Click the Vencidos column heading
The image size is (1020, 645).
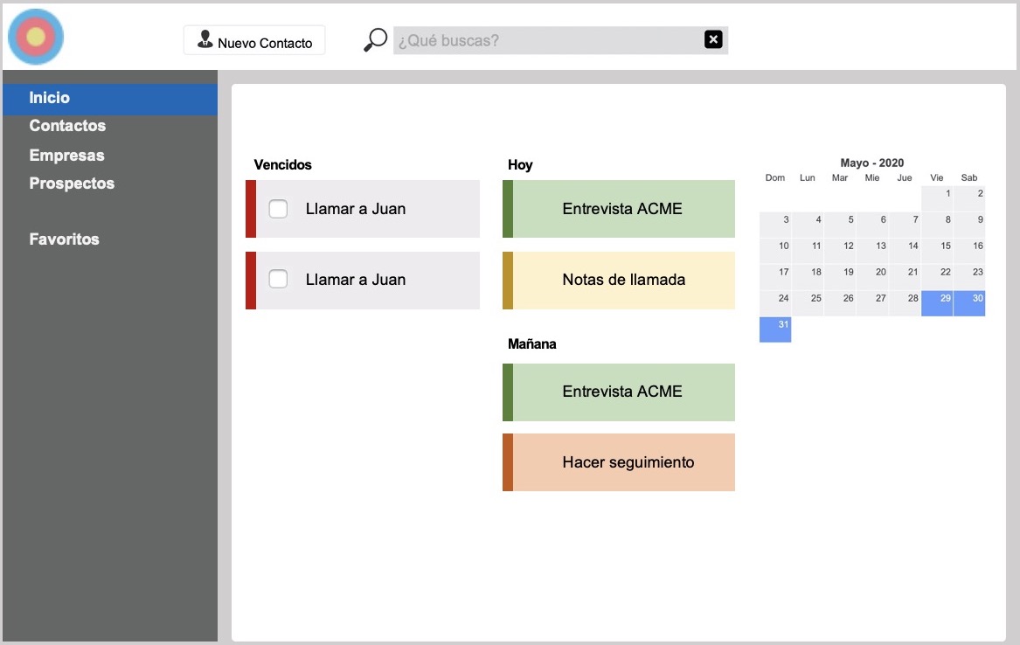pos(282,164)
